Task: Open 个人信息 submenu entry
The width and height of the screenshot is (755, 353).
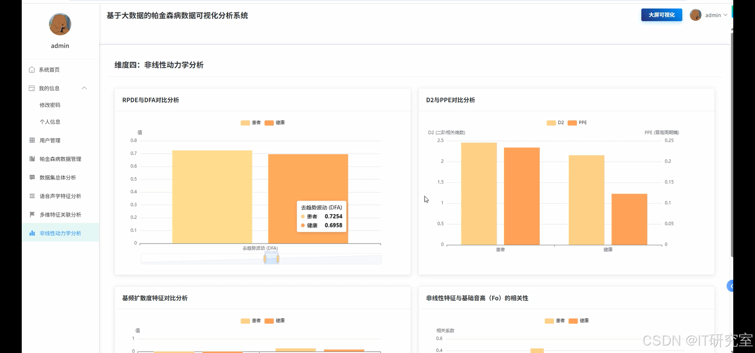Action: (x=50, y=122)
